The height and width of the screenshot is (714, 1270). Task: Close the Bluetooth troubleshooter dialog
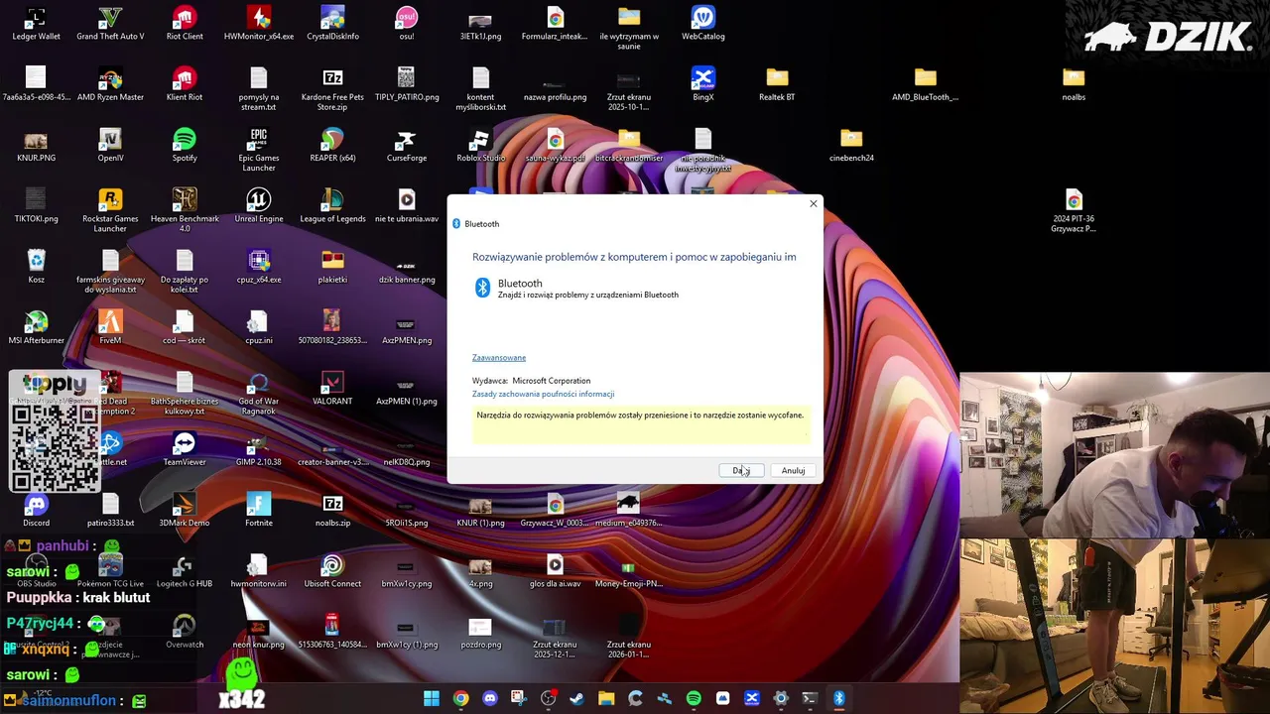click(814, 203)
